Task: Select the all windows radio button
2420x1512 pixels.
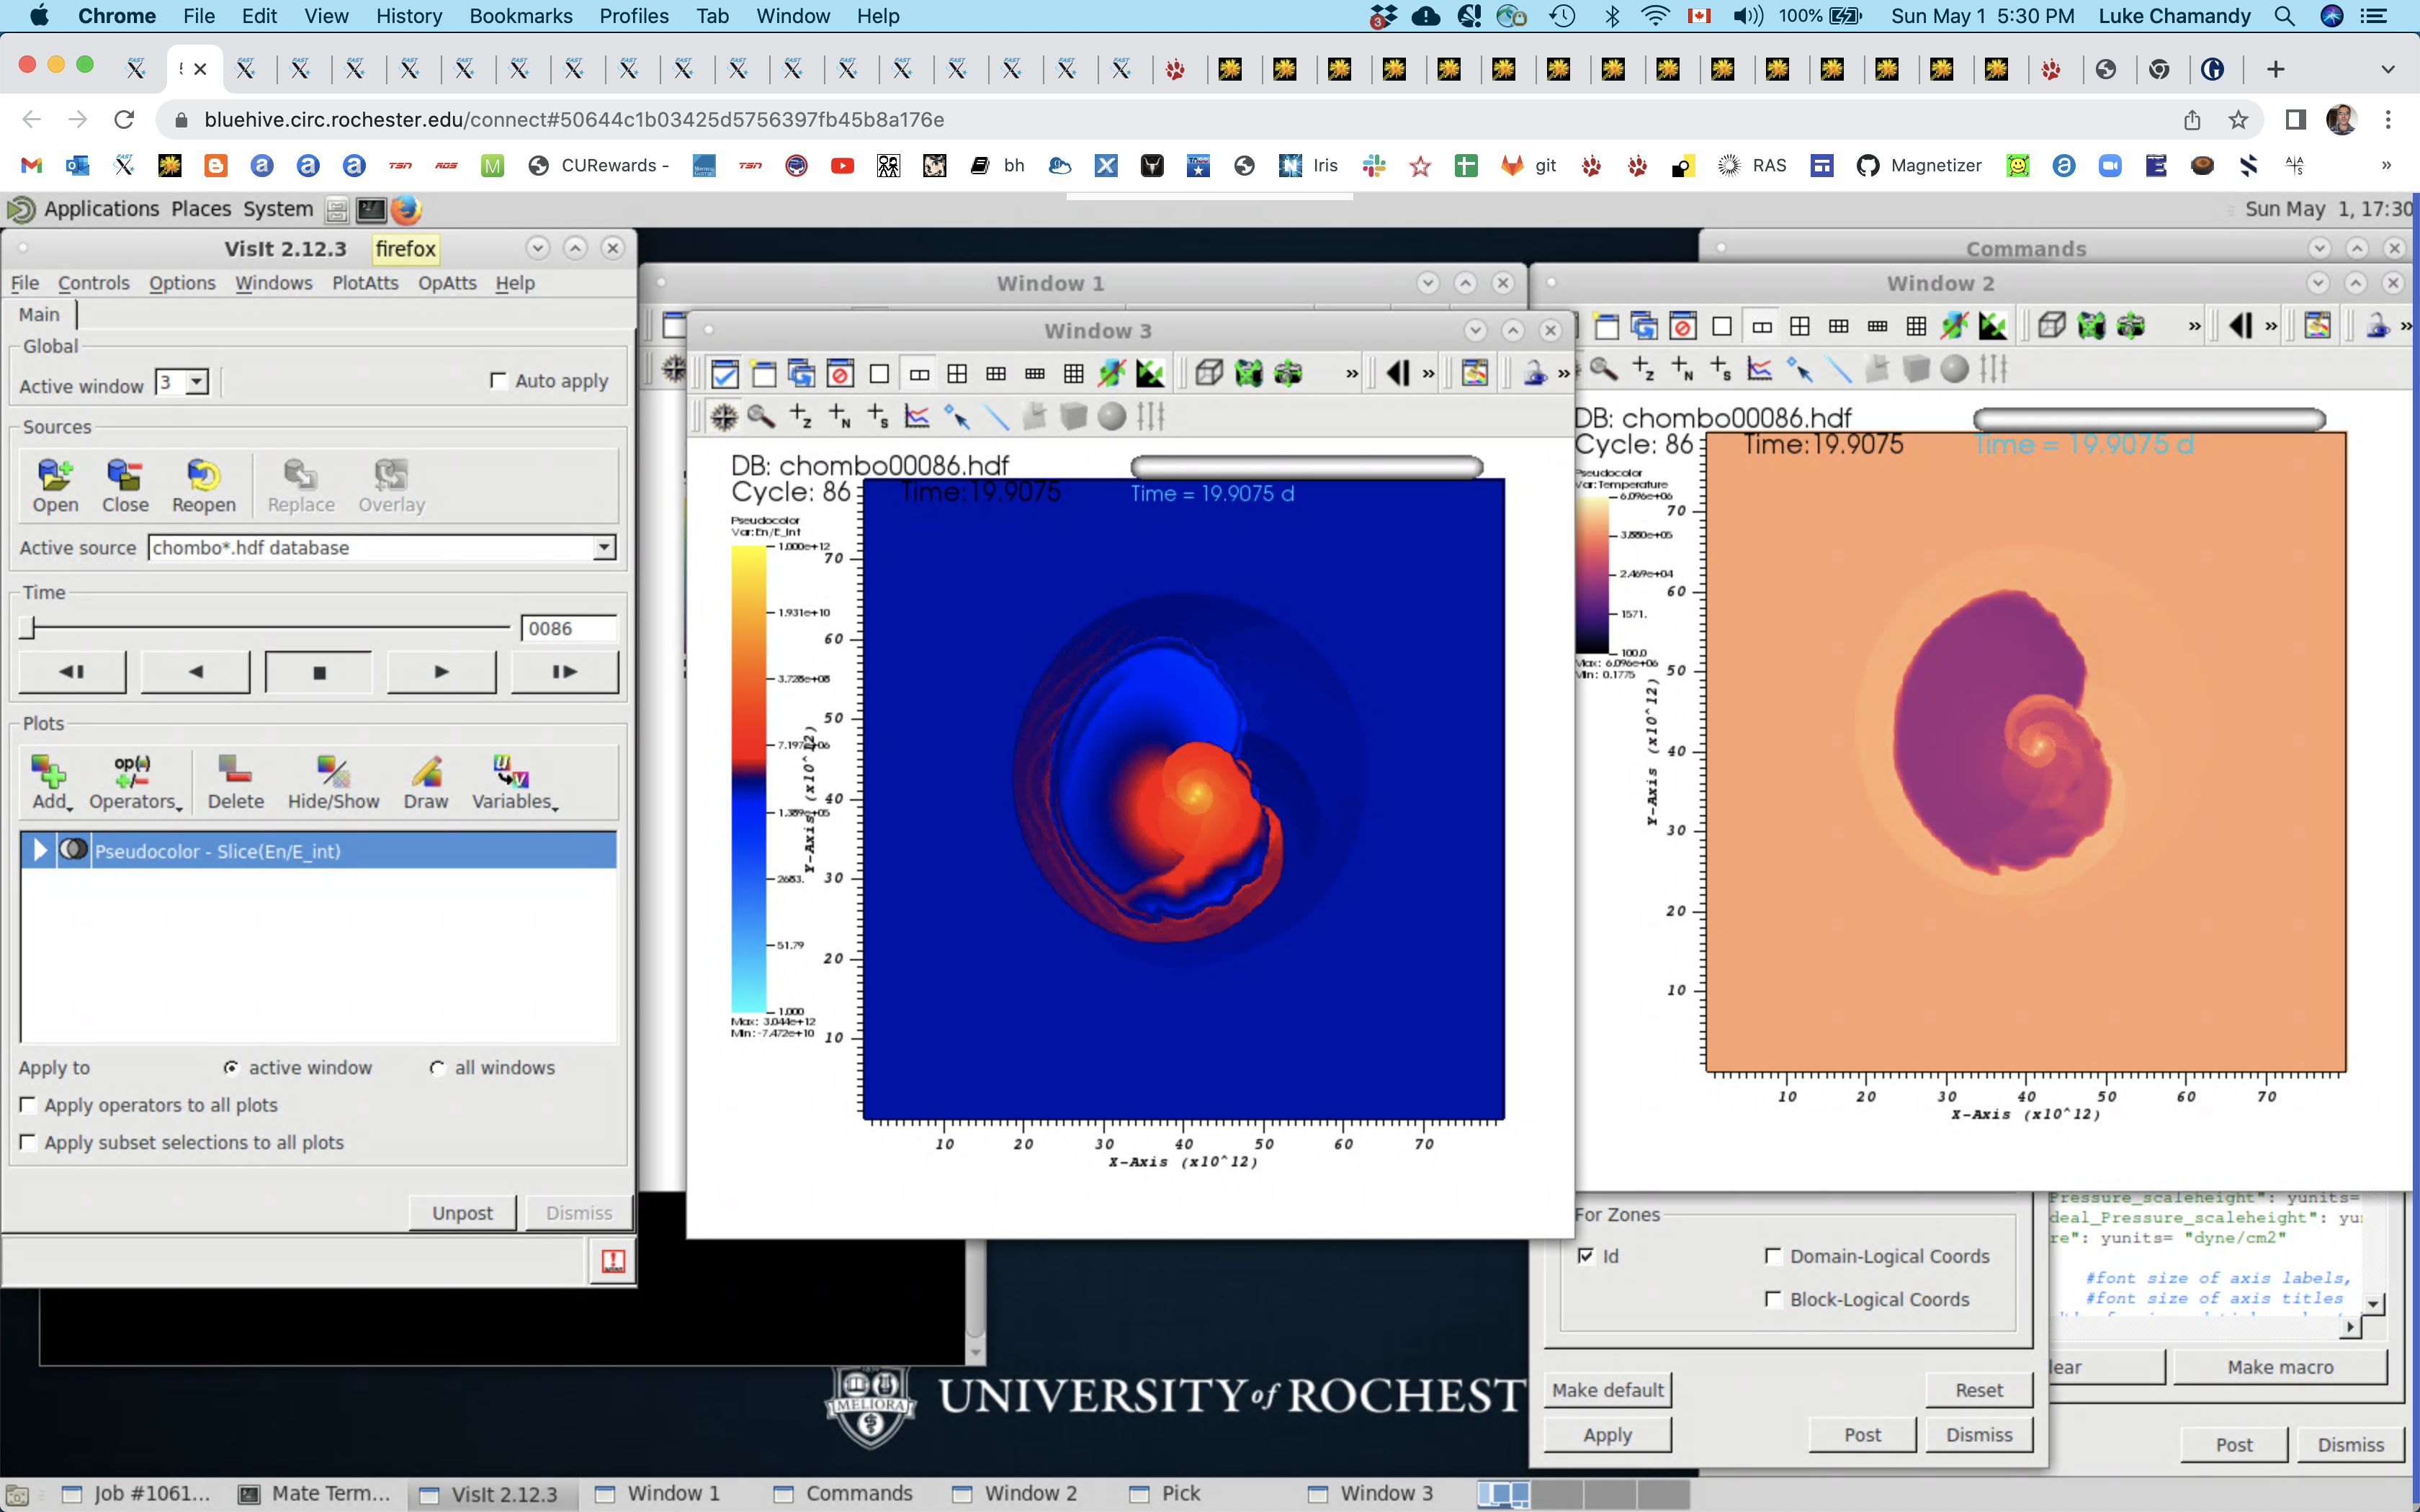Action: [437, 1068]
